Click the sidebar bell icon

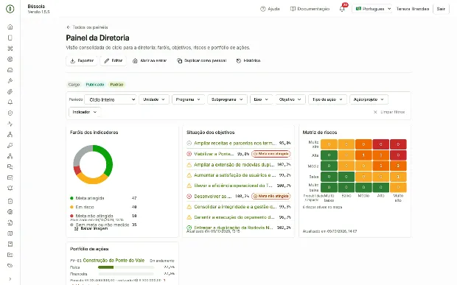pos(10,102)
